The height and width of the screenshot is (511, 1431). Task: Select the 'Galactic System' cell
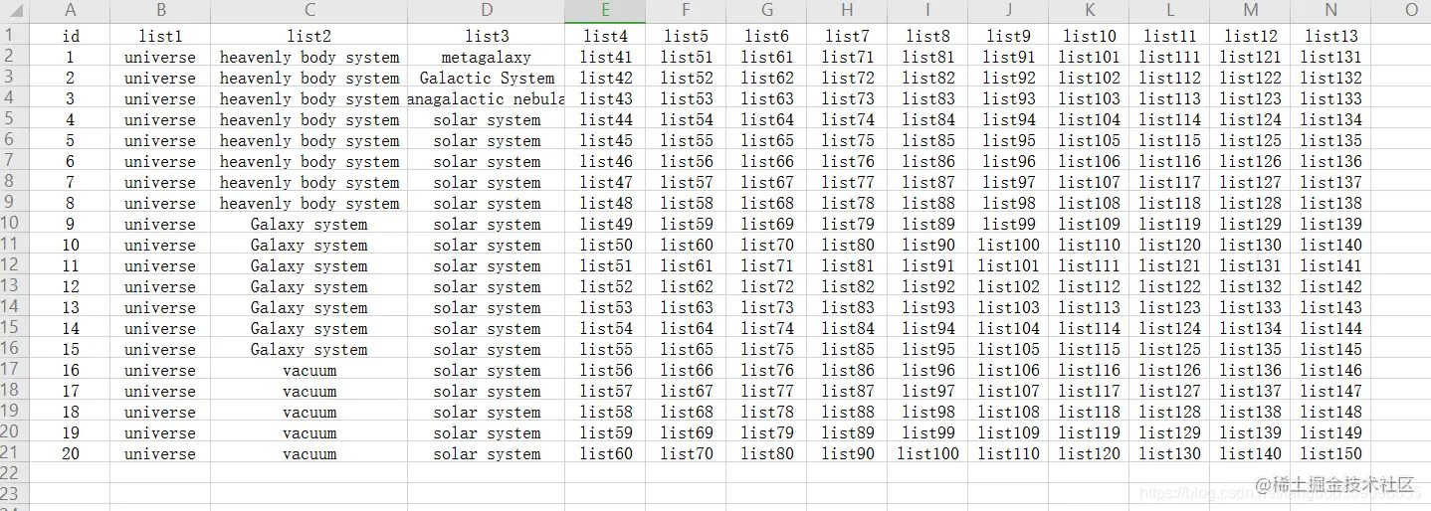(x=487, y=78)
